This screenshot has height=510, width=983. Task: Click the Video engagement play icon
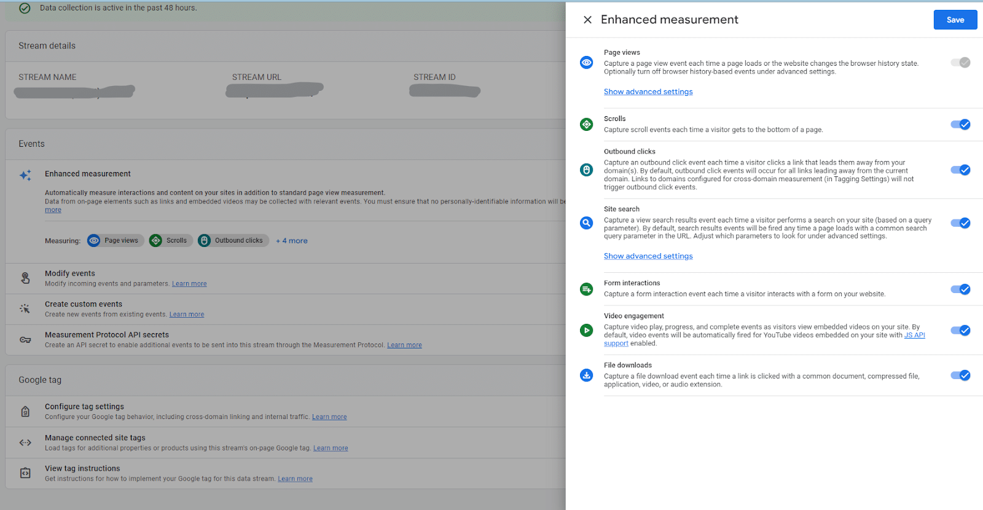(x=587, y=331)
